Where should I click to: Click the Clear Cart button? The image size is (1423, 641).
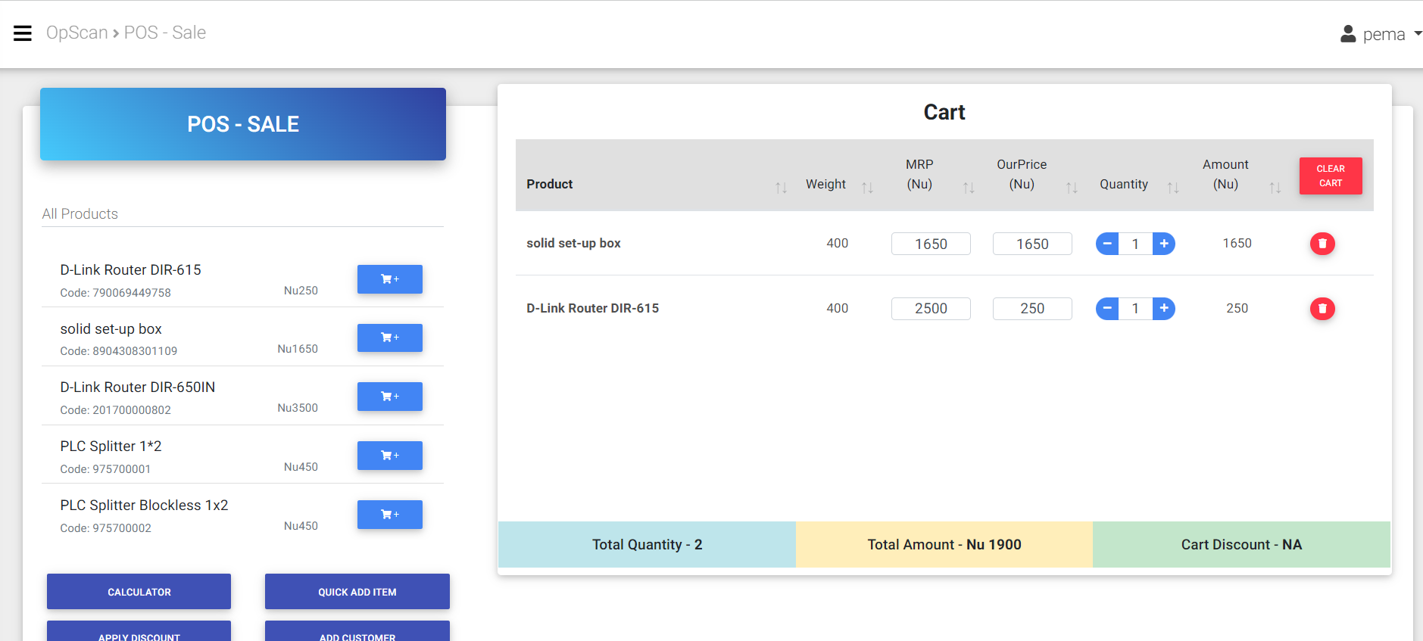[1330, 176]
